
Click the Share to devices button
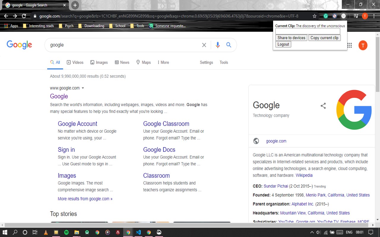point(291,38)
